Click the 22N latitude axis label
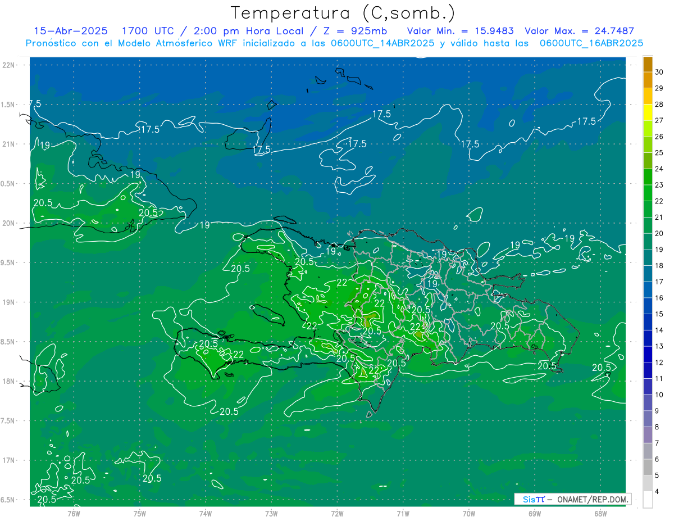Viewport: 674px width, 521px height. pos(8,65)
